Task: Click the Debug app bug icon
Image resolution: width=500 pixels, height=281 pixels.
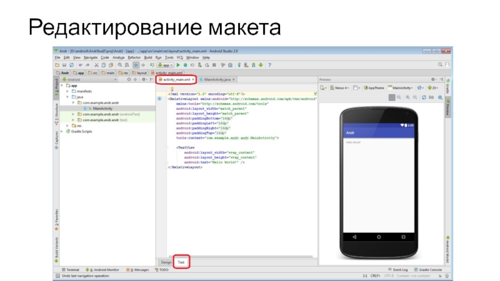Action: (x=185, y=64)
